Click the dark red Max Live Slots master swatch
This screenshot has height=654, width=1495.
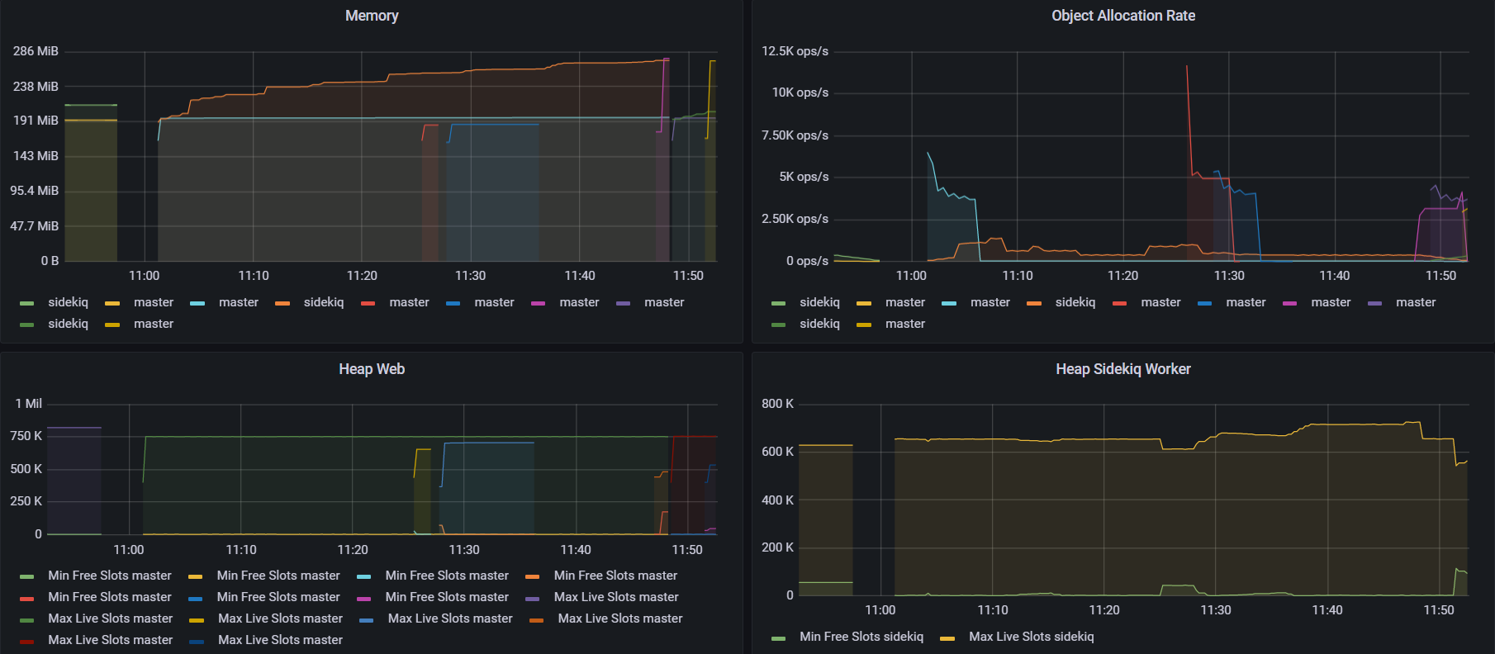pyautogui.click(x=27, y=641)
